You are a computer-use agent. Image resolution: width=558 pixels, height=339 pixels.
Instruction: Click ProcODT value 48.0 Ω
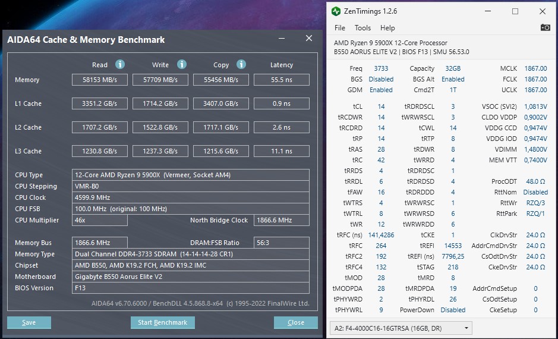click(535, 181)
